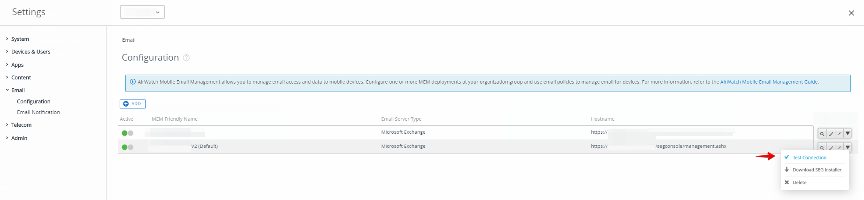Open the dropdown next to Settings title

click(x=142, y=12)
